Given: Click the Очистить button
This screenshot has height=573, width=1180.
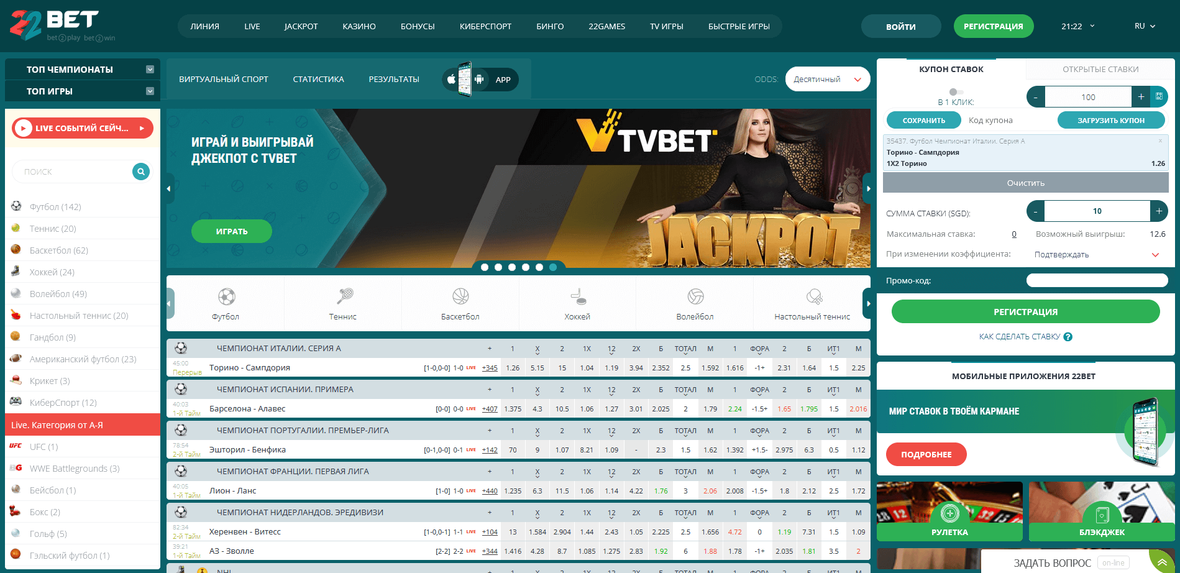Looking at the screenshot, I should click(x=1026, y=183).
